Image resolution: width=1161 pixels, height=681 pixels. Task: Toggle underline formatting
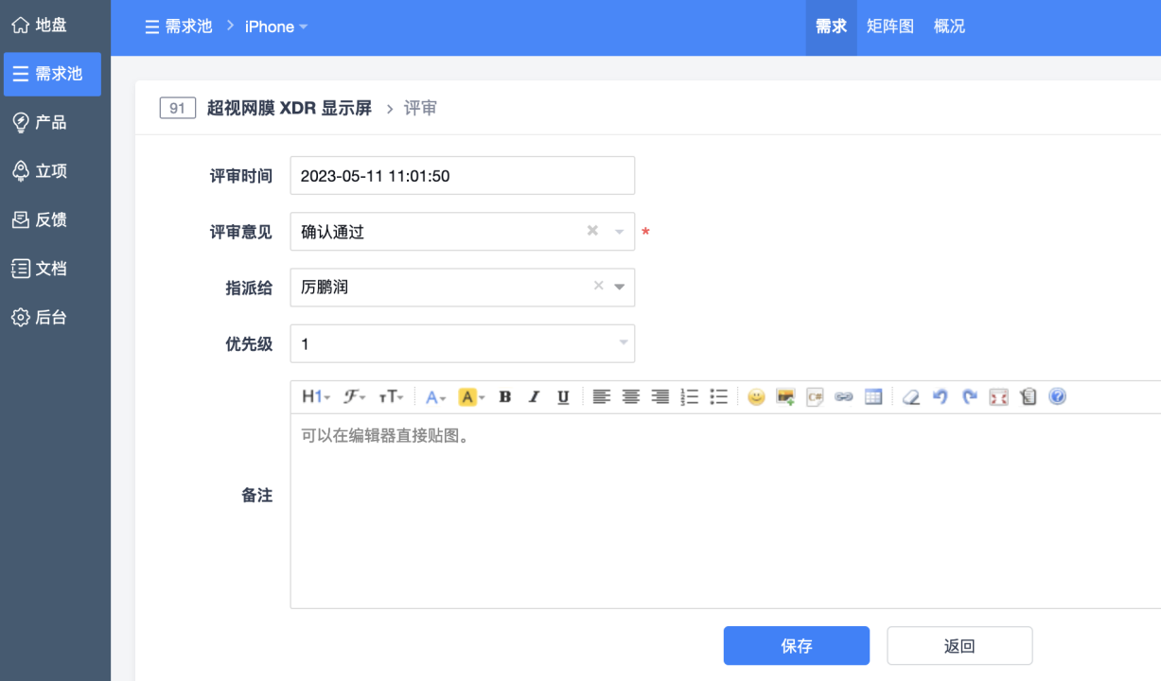(563, 397)
